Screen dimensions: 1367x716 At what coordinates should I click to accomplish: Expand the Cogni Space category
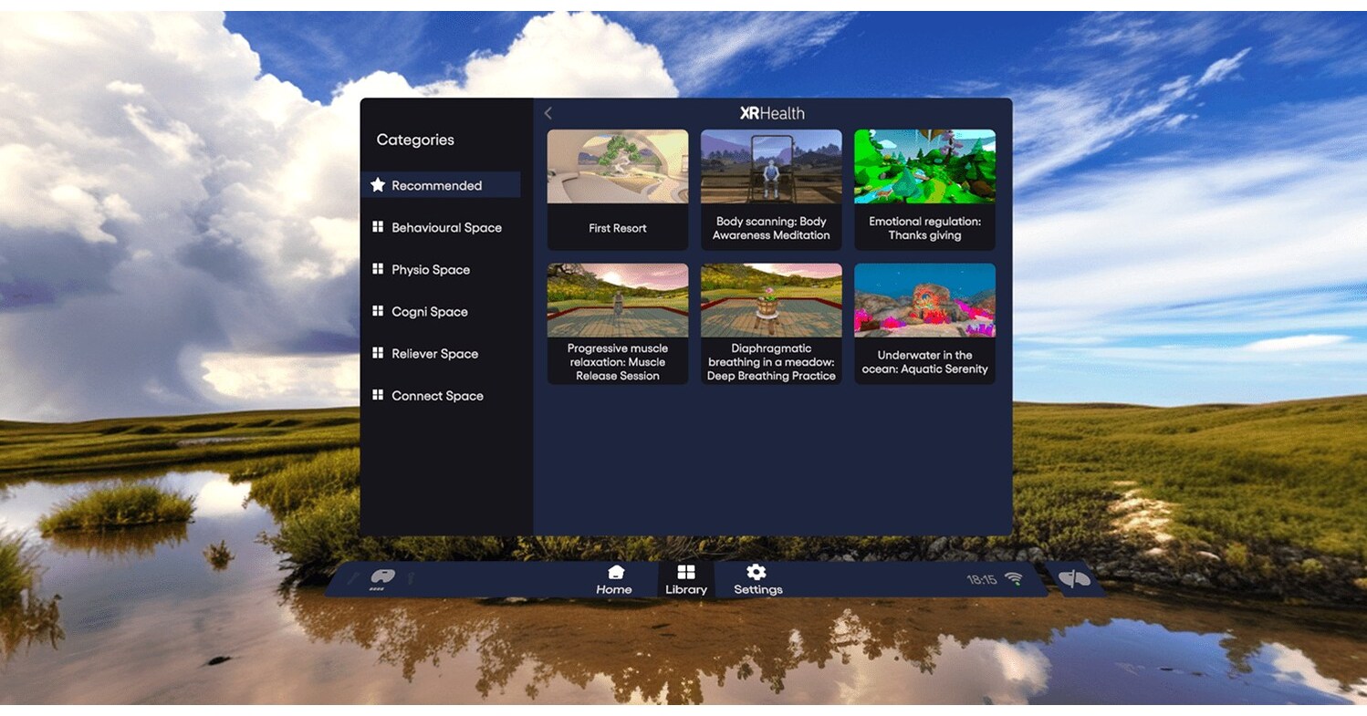(429, 311)
